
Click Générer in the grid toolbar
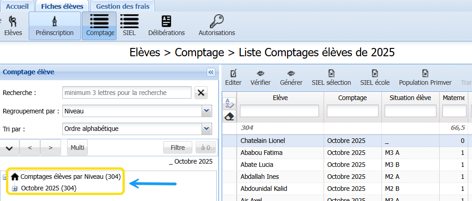tap(291, 77)
